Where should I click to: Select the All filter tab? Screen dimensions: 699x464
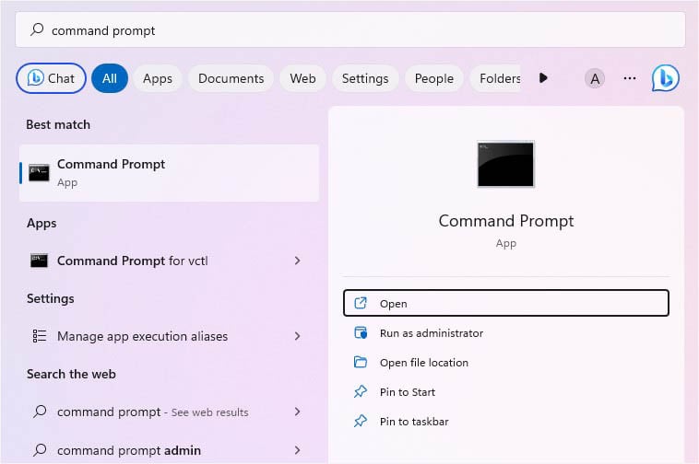pyautogui.click(x=110, y=78)
